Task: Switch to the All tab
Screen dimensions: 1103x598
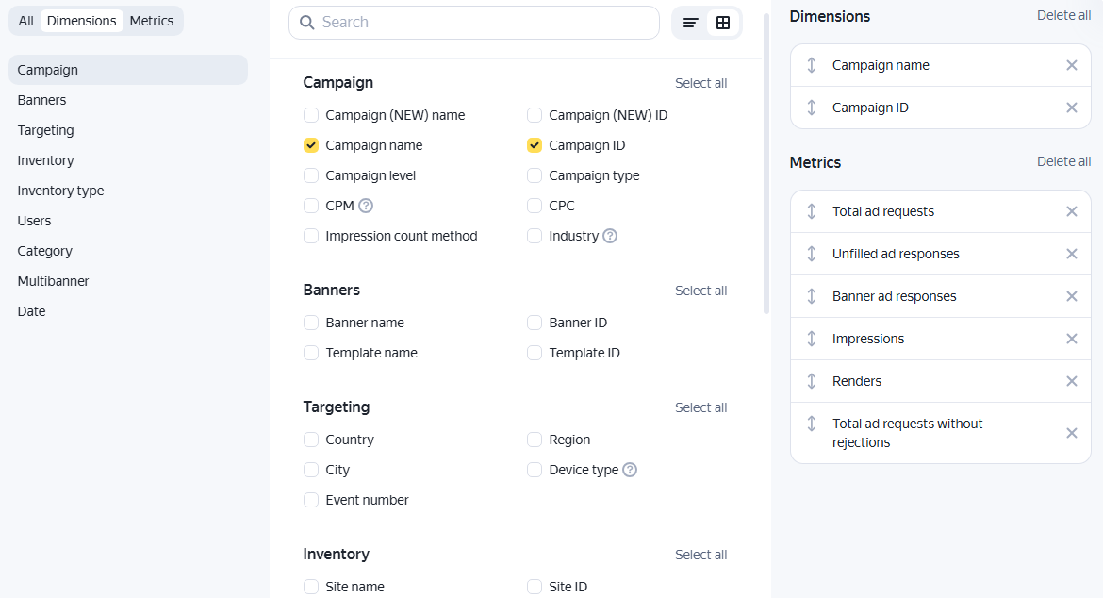Action: pos(25,21)
